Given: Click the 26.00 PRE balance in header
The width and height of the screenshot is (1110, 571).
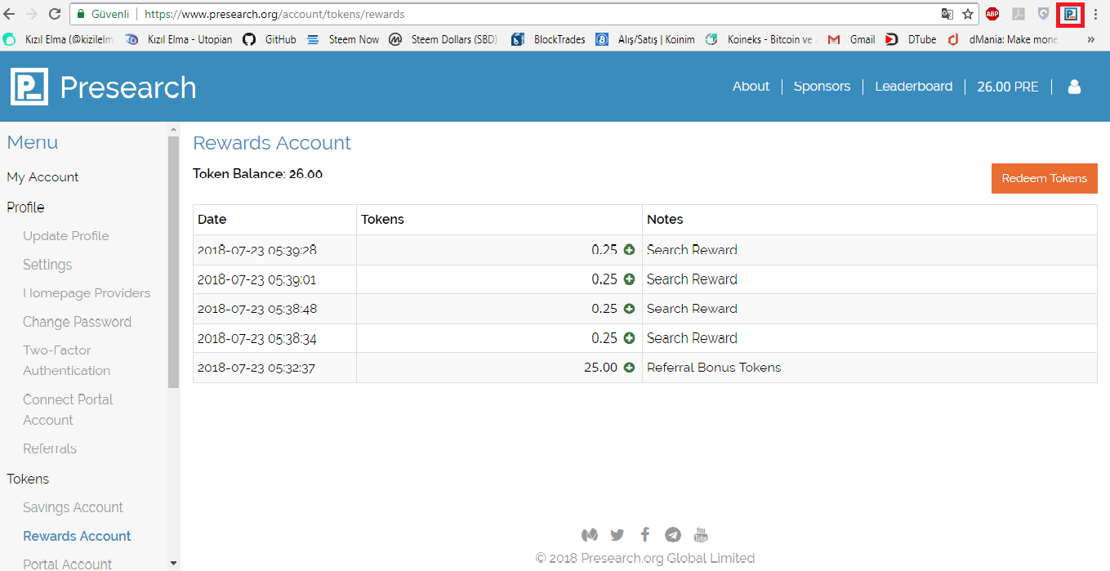Looking at the screenshot, I should pyautogui.click(x=1008, y=87).
